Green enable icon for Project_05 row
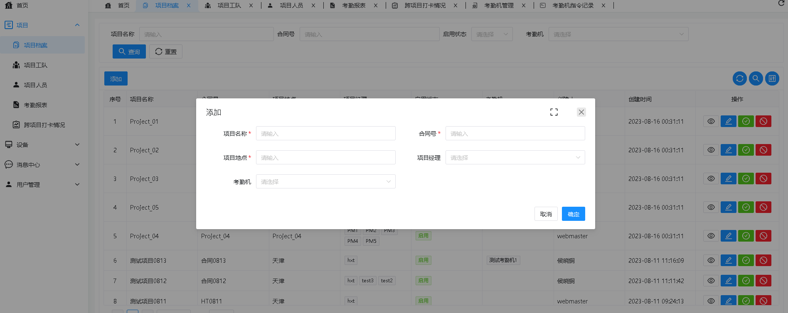 [746, 207]
